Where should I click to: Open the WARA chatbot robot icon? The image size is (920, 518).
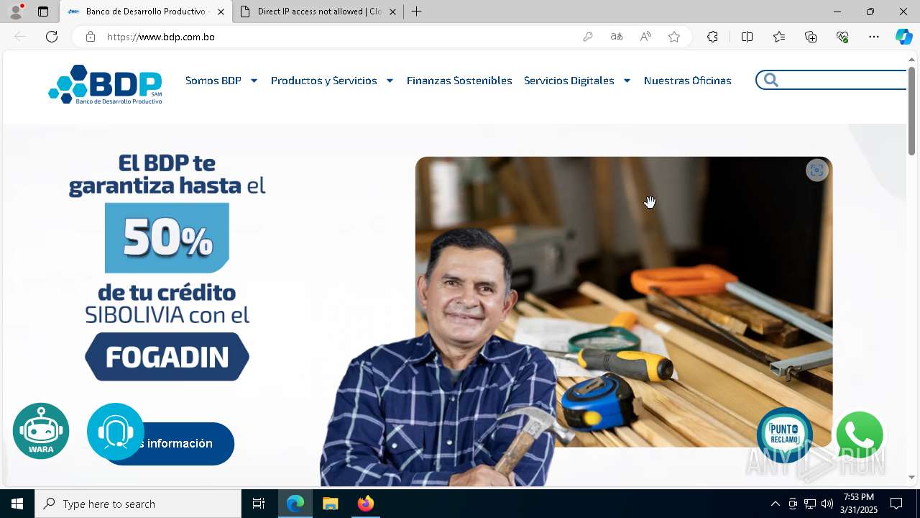click(41, 431)
